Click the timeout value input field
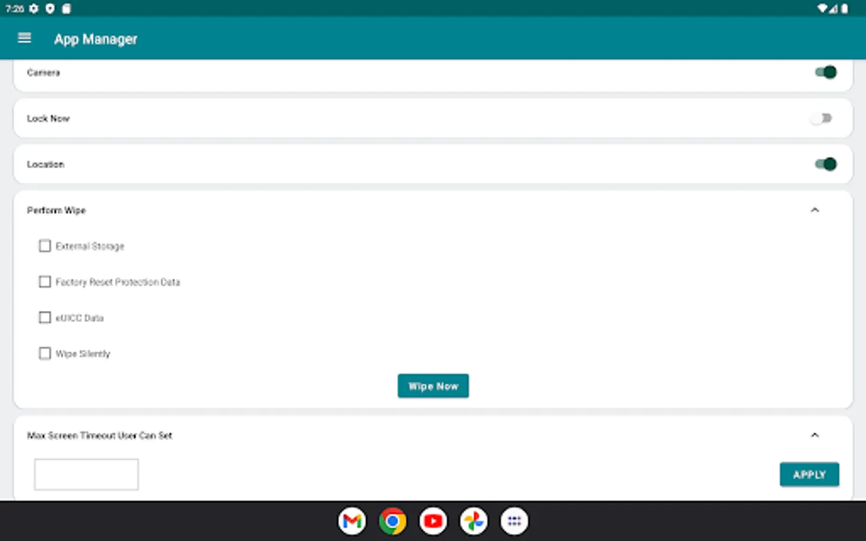 [86, 474]
